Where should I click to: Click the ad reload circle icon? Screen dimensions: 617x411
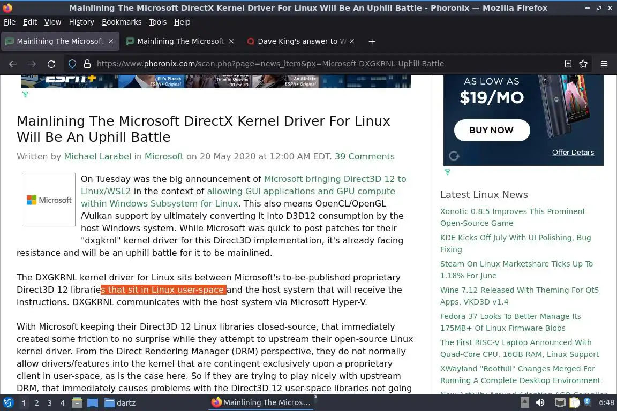click(454, 156)
